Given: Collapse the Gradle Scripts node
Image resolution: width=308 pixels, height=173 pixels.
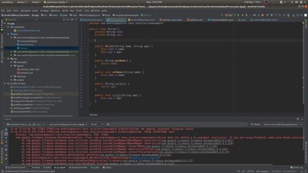Looking at the screenshot, I should coord(5,84).
